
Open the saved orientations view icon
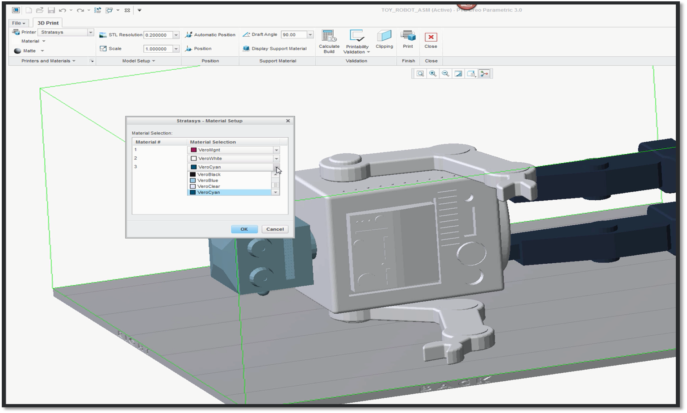471,74
